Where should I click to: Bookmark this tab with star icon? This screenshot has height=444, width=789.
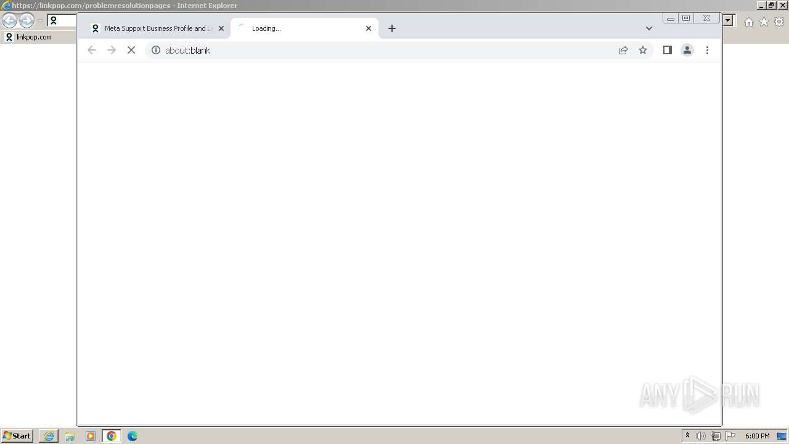643,50
